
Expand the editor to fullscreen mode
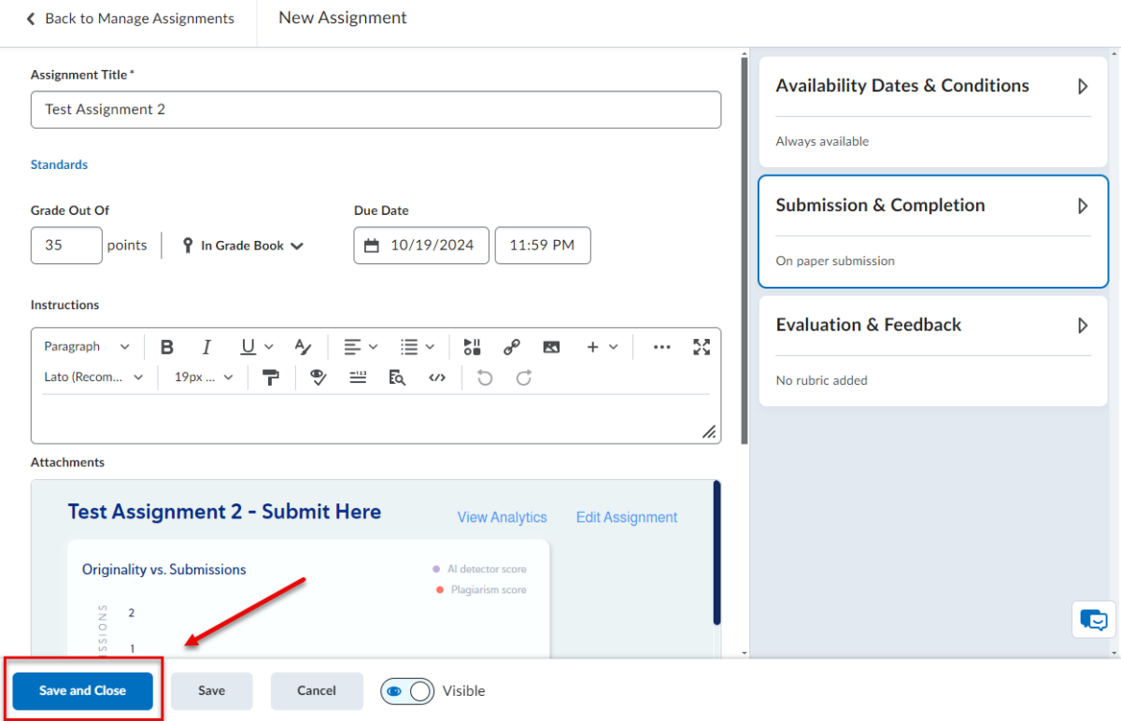pyautogui.click(x=702, y=346)
